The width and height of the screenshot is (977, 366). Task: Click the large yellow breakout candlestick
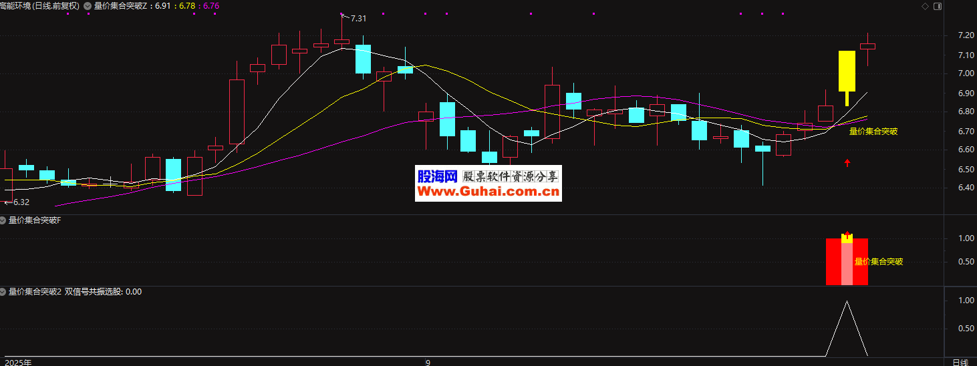pyautogui.click(x=847, y=71)
